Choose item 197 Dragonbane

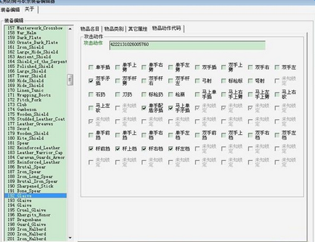(36, 220)
